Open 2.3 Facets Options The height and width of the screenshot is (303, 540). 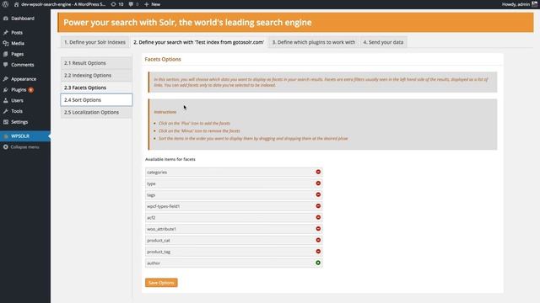coord(96,88)
